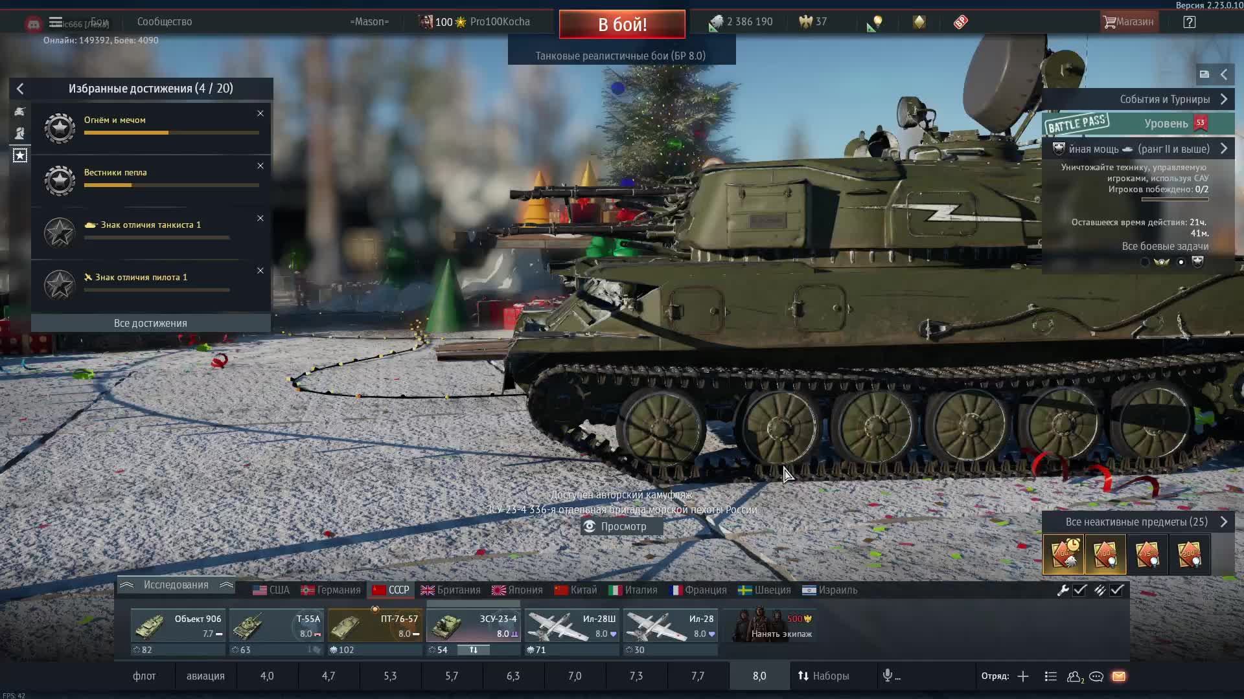Screen dimensions: 1244x699
Task: Expand Все неактивные предметы (25) list
Action: pos(1225,522)
